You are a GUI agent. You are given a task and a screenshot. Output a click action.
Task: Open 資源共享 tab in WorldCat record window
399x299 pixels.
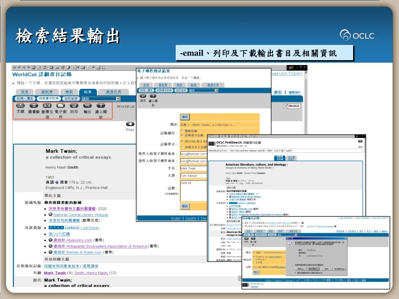pos(113,92)
